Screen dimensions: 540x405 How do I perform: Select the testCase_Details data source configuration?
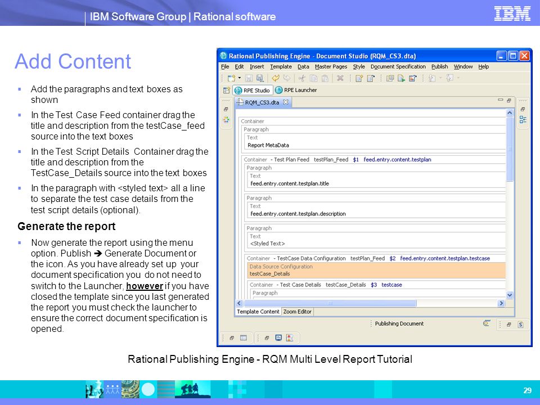pyautogui.click(x=376, y=271)
